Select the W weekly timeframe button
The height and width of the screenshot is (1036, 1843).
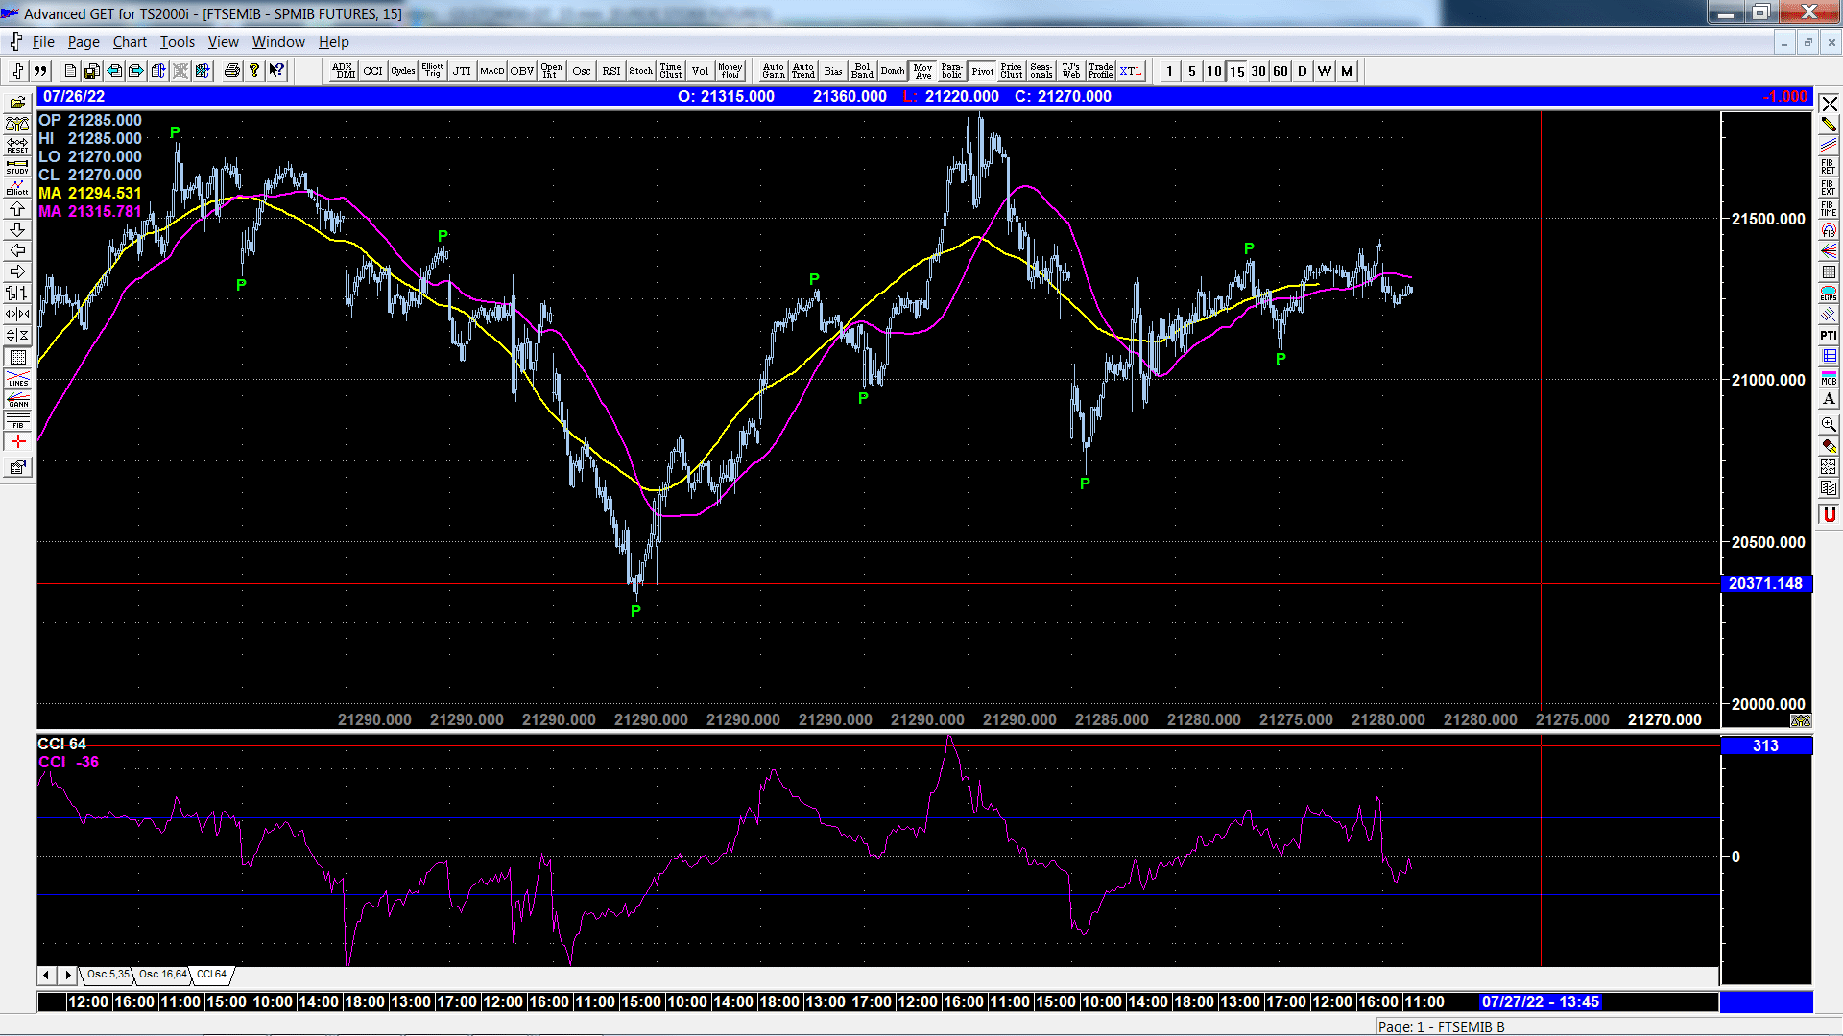(1325, 71)
